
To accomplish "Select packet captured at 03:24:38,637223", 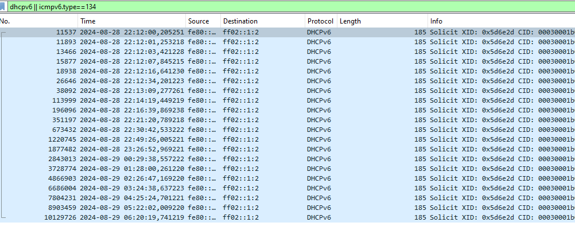I will coord(287,188).
